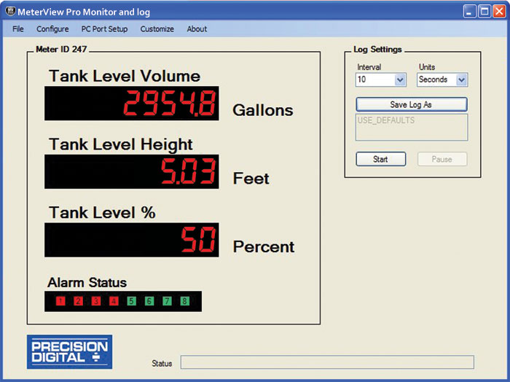Click the Start logging button

(x=380, y=159)
